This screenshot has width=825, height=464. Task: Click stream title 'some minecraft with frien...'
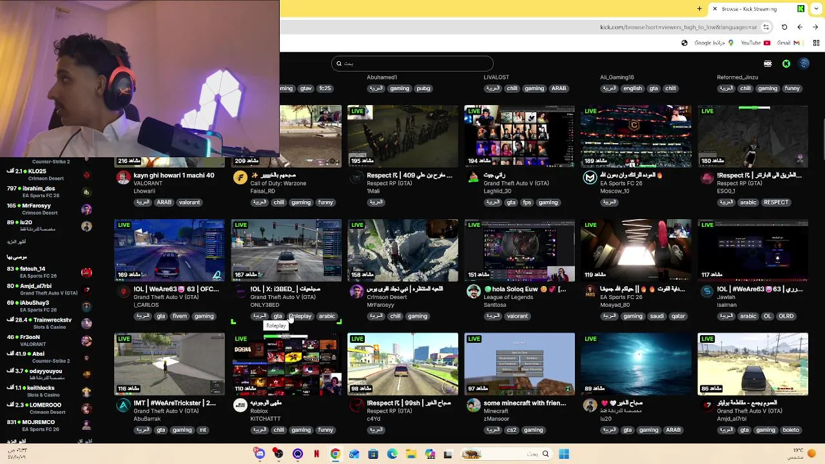click(525, 403)
